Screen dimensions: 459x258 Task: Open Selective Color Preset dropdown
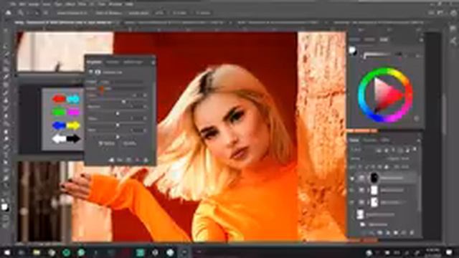(123, 82)
